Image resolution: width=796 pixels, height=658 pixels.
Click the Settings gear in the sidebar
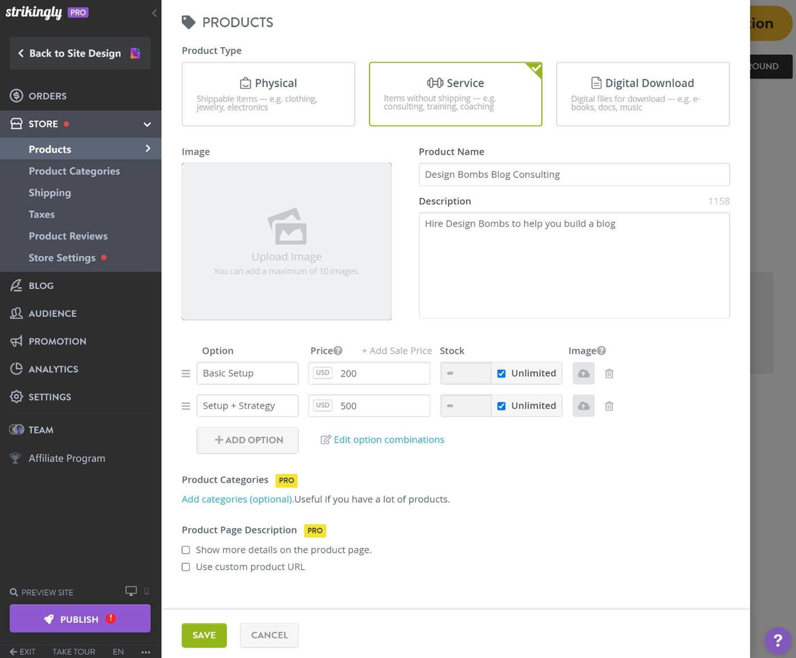(x=16, y=397)
